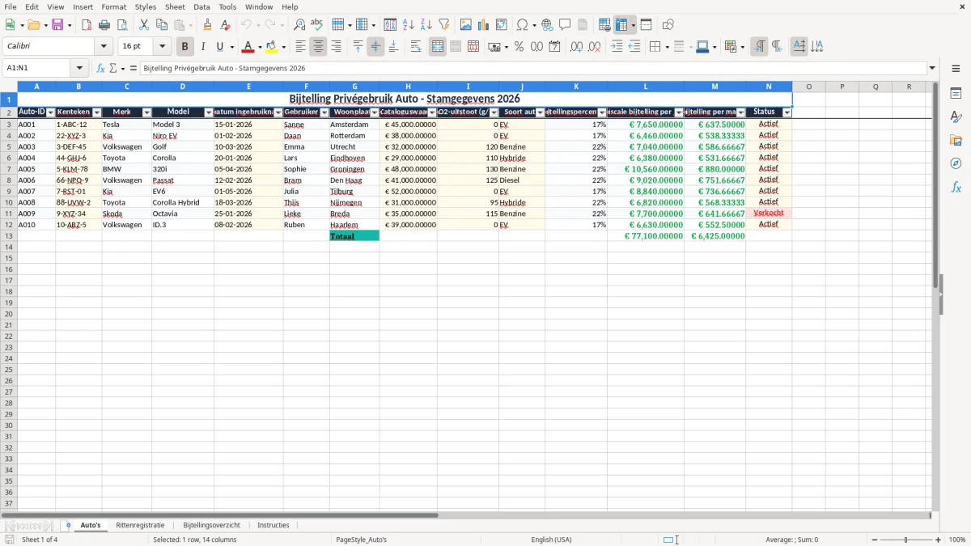This screenshot has height=546, width=971.
Task: Click the Open folder icon
Action: [32, 25]
